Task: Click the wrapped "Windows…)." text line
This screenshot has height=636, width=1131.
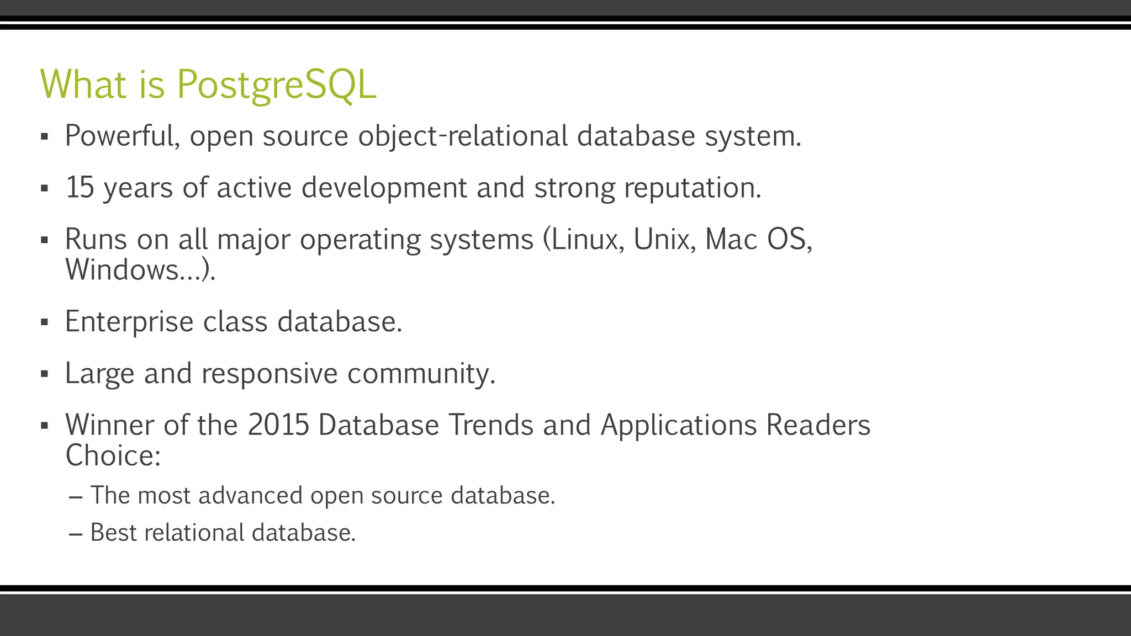Action: click(140, 271)
